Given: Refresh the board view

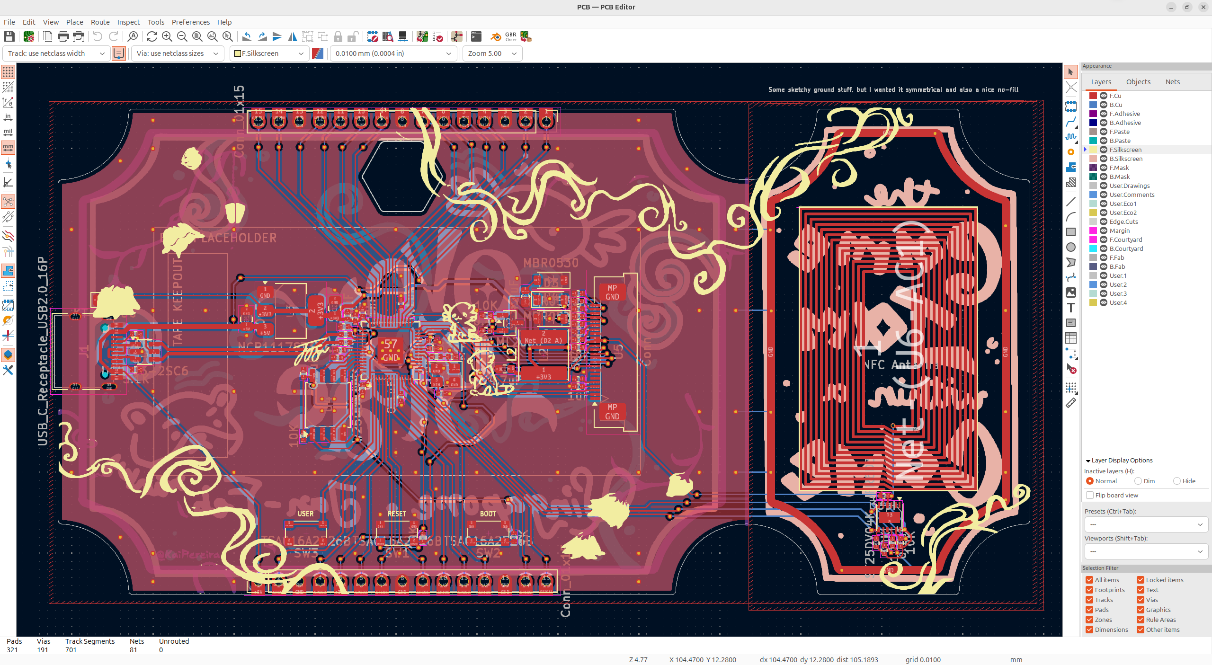Looking at the screenshot, I should [x=151, y=36].
